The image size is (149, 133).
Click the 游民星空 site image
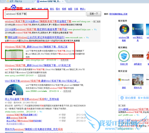[x=138, y=56]
